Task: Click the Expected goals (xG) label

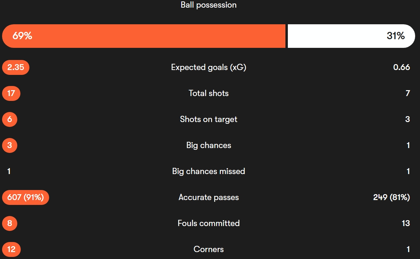Action: tap(209, 67)
